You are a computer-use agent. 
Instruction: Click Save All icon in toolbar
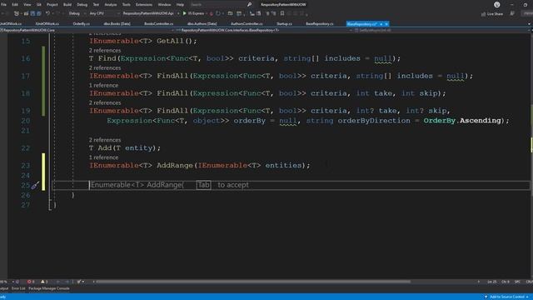pos(39,13)
